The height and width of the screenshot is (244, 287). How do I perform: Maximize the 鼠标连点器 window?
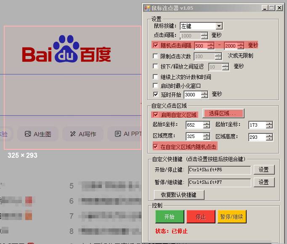pos(272,8)
